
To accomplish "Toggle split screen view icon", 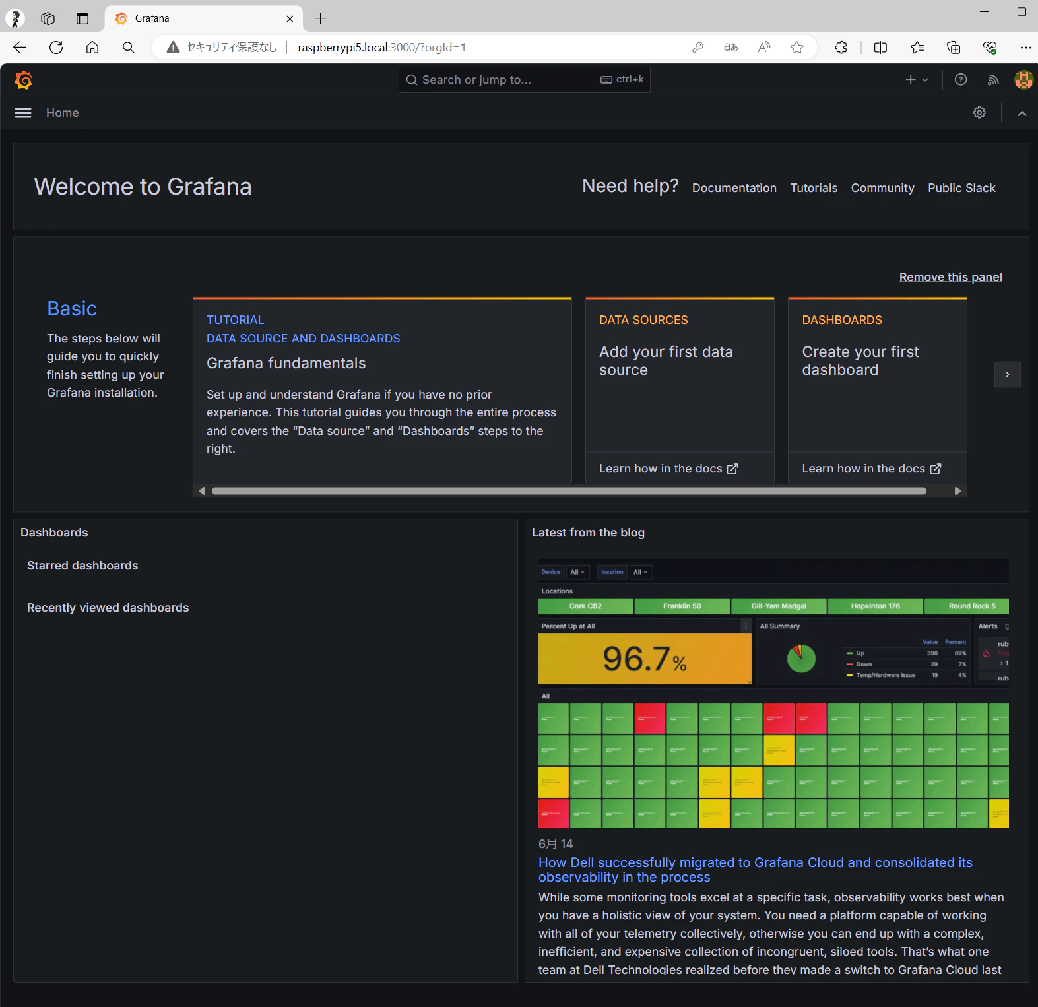I will tap(880, 48).
